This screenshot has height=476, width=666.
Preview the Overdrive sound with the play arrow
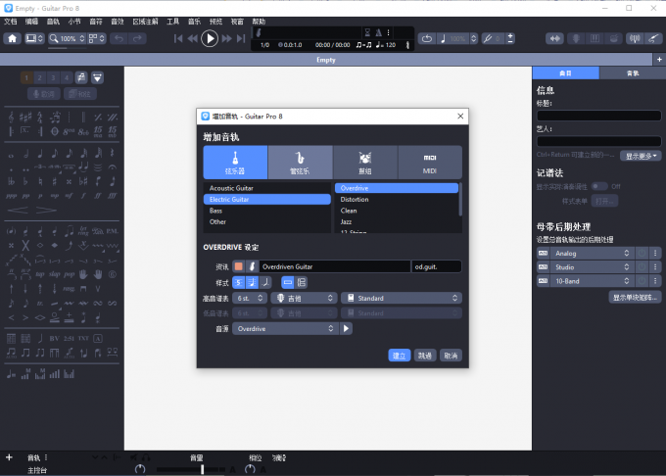(346, 329)
